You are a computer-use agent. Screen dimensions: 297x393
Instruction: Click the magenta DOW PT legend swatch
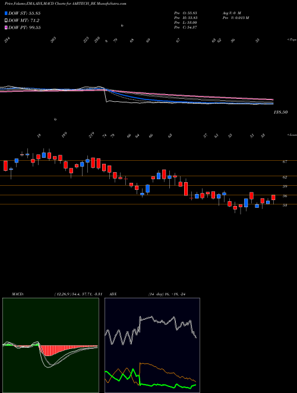coord(6,27)
